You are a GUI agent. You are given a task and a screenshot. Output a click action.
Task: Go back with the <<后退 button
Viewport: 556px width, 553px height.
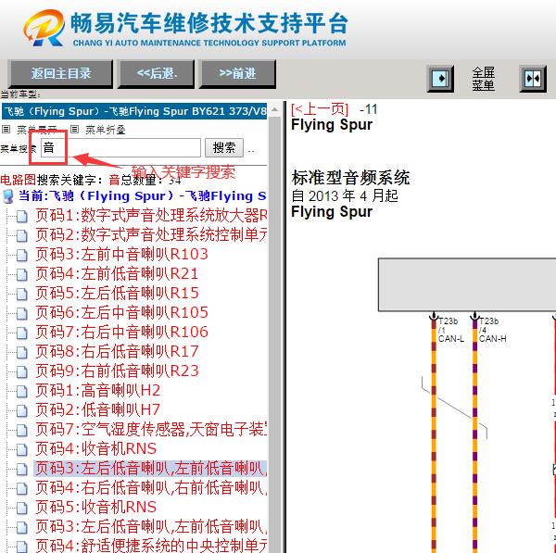156,74
